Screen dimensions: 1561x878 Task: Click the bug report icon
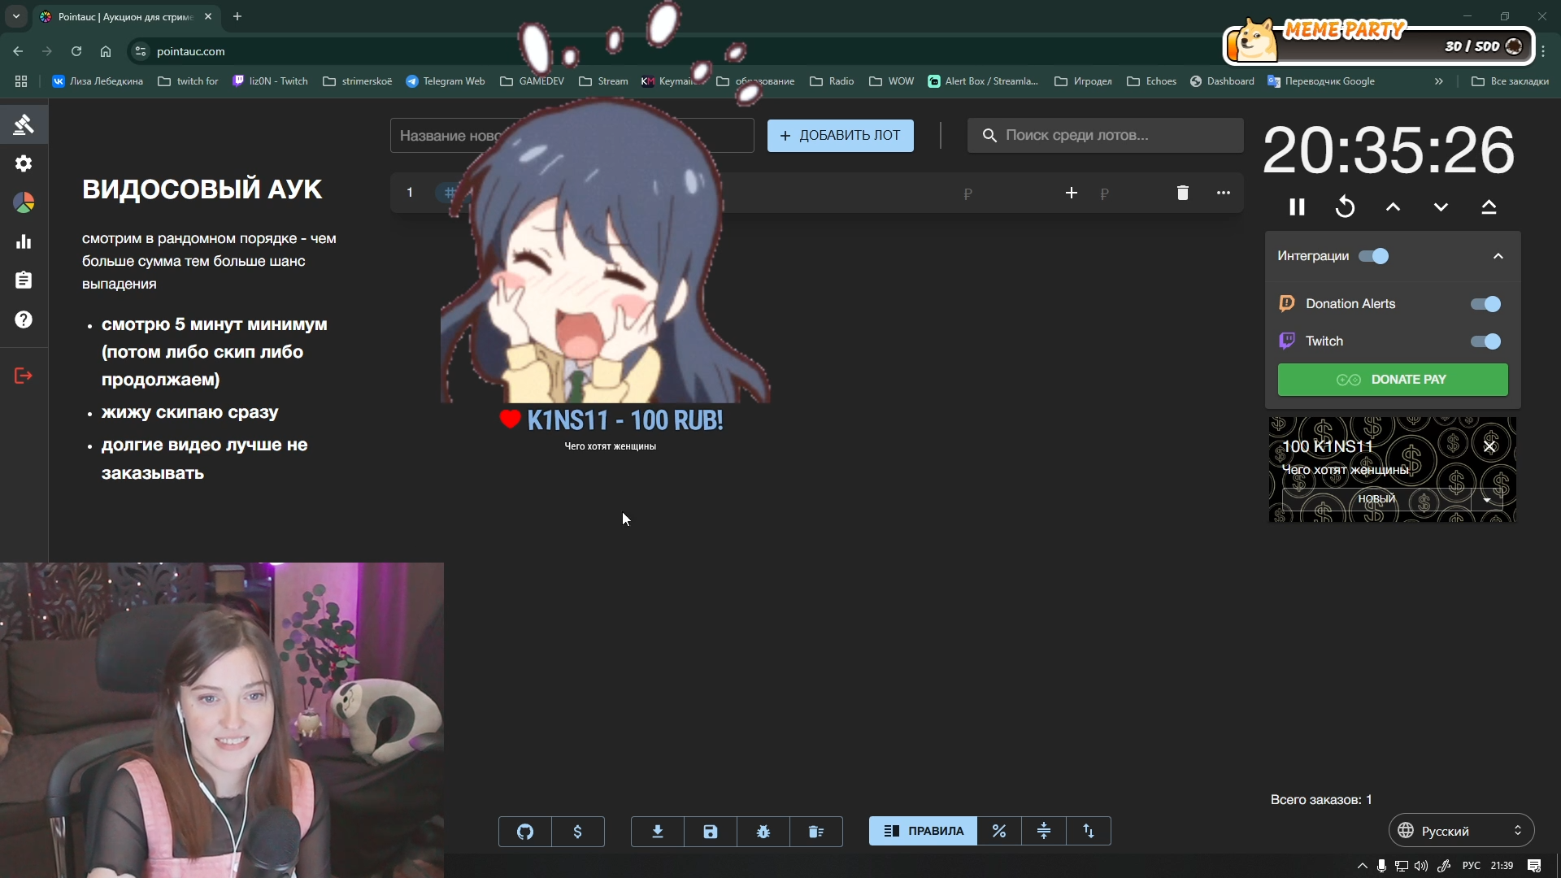763,831
